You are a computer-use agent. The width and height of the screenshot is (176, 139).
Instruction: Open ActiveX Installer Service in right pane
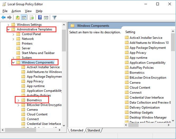(x=146, y=38)
